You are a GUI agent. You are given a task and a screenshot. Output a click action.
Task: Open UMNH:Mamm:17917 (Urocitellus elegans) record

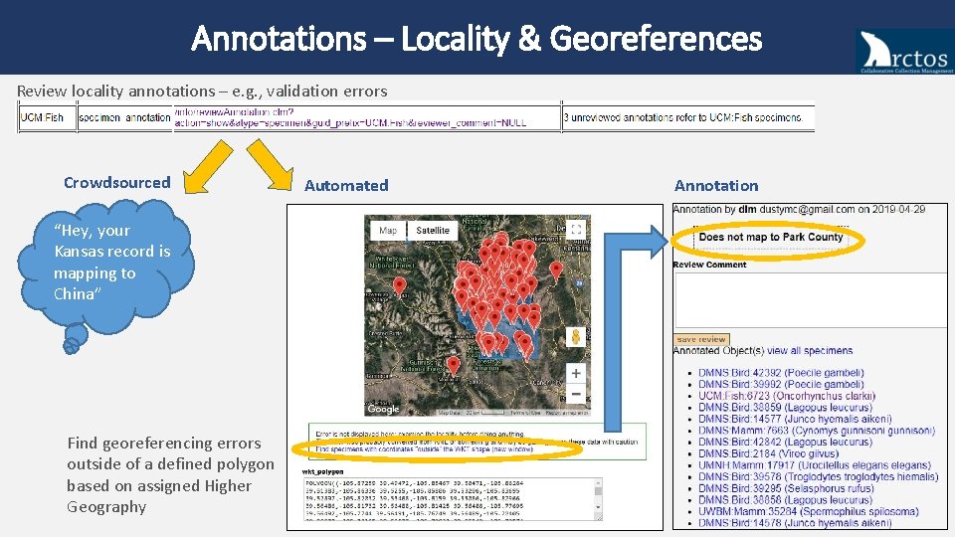tap(815, 465)
